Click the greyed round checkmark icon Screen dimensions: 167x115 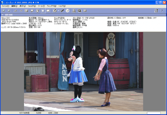coord(67,11)
